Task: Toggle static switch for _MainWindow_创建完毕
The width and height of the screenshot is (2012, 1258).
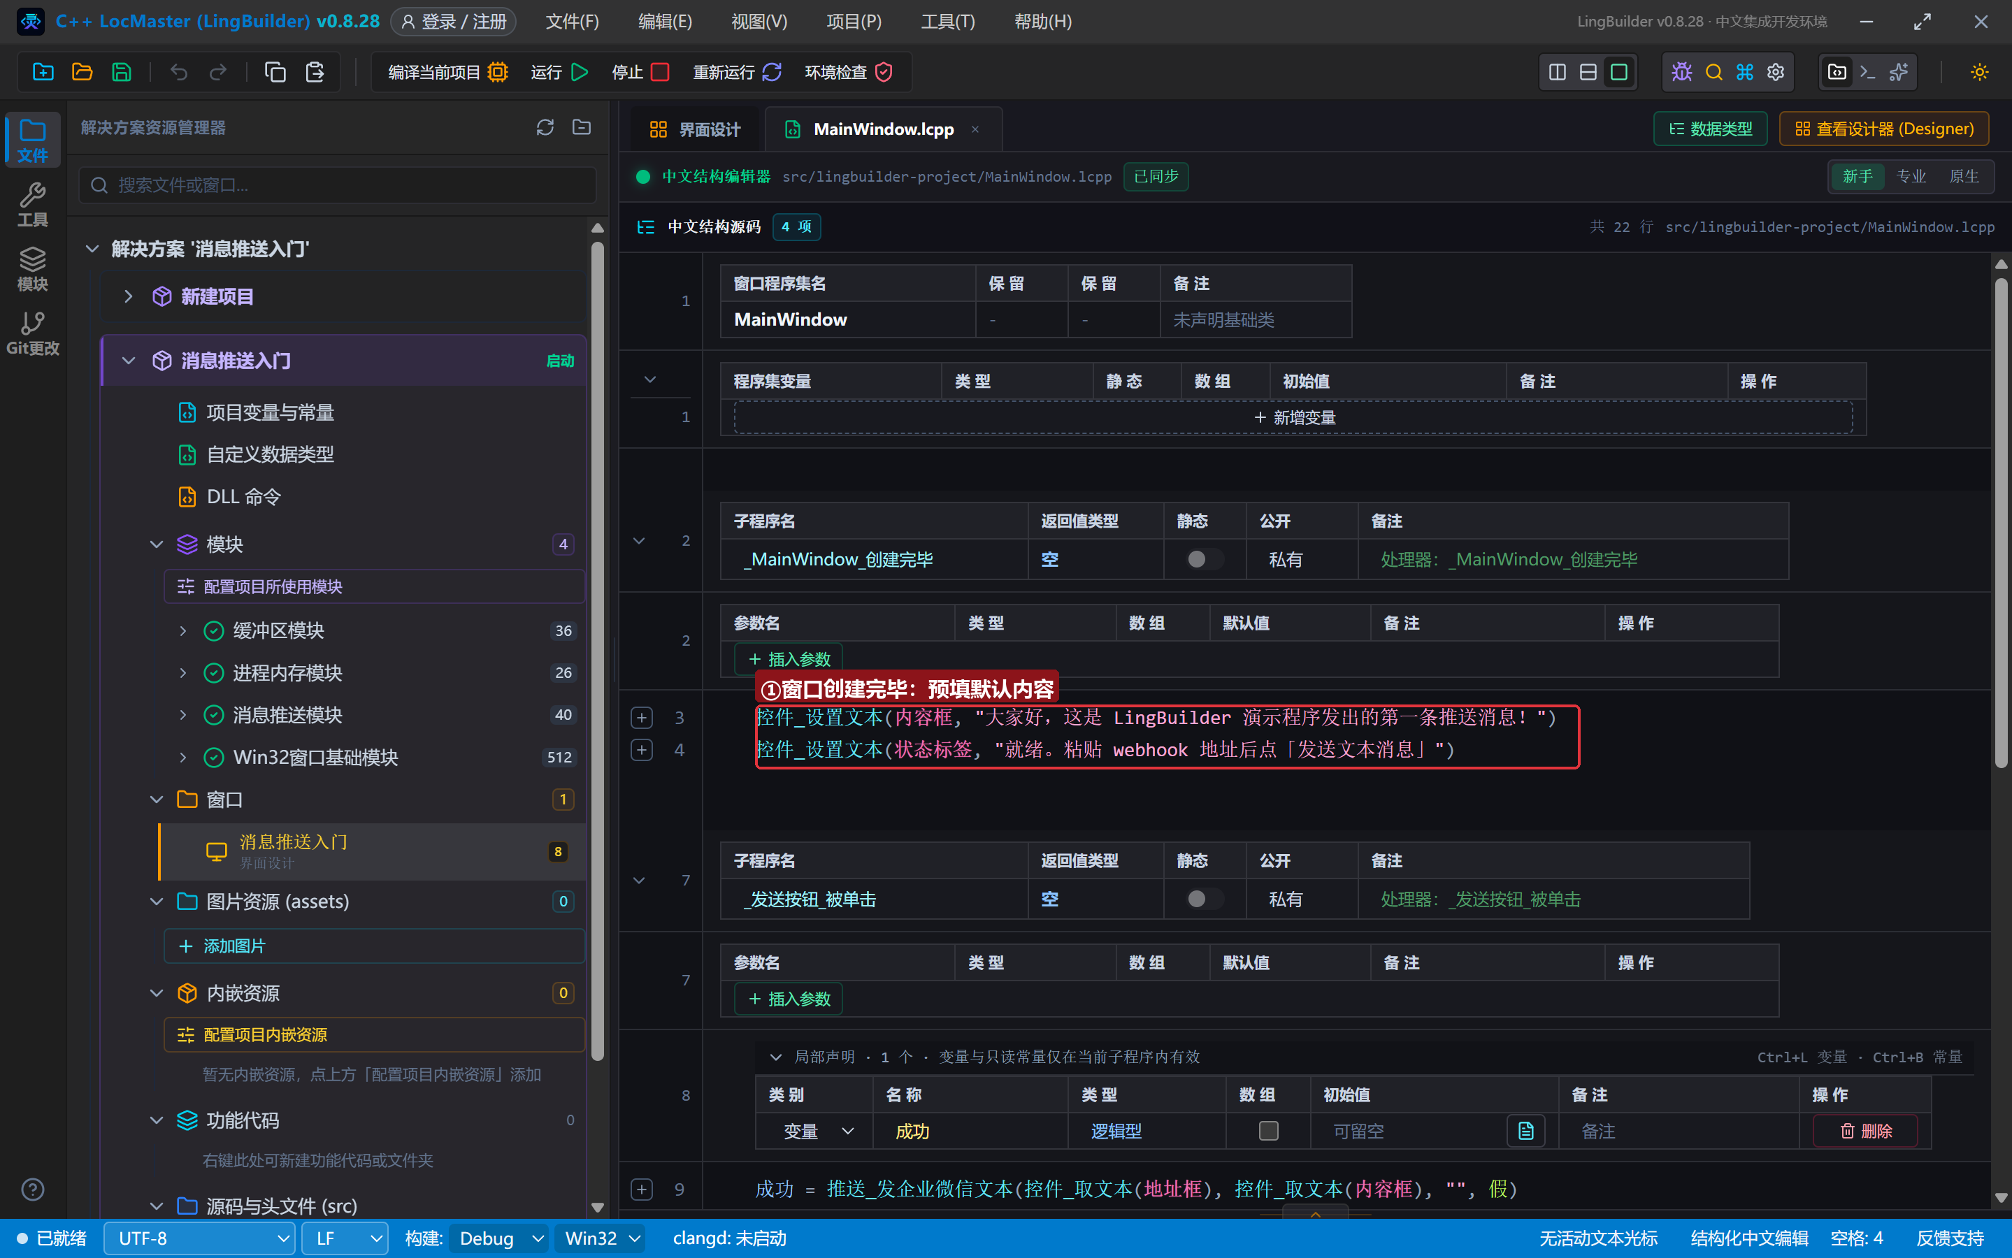Action: pyautogui.click(x=1204, y=559)
